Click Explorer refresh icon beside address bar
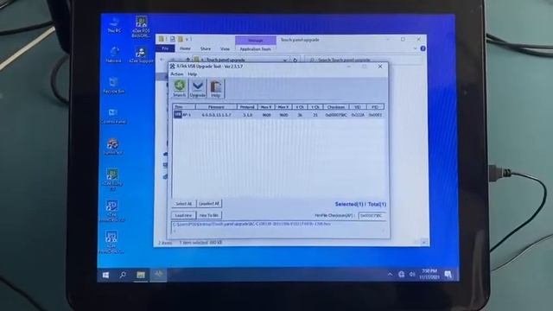This screenshot has height=311, width=553. pyautogui.click(x=296, y=60)
